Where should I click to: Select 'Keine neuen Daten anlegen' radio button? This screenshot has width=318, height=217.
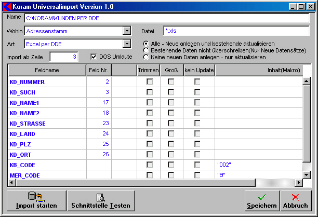click(147, 57)
